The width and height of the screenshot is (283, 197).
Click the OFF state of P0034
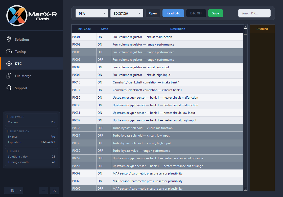tap(104, 136)
